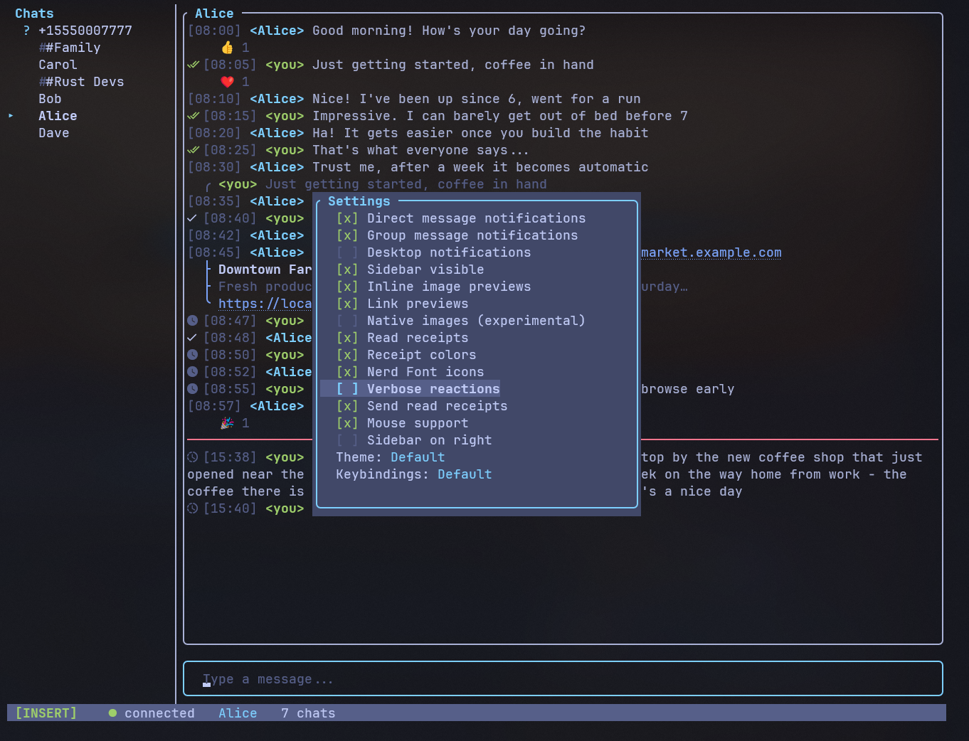Turn on Desktop notifications

(x=347, y=252)
